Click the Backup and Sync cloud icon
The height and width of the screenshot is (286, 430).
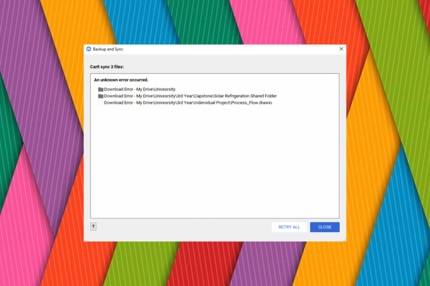[x=89, y=49]
